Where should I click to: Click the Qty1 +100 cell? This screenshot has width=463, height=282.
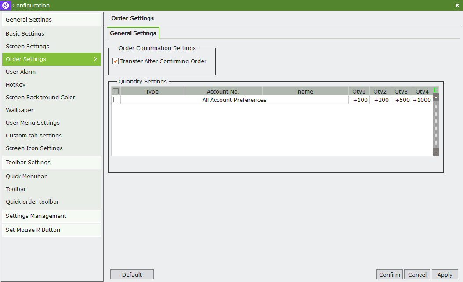(x=359, y=100)
